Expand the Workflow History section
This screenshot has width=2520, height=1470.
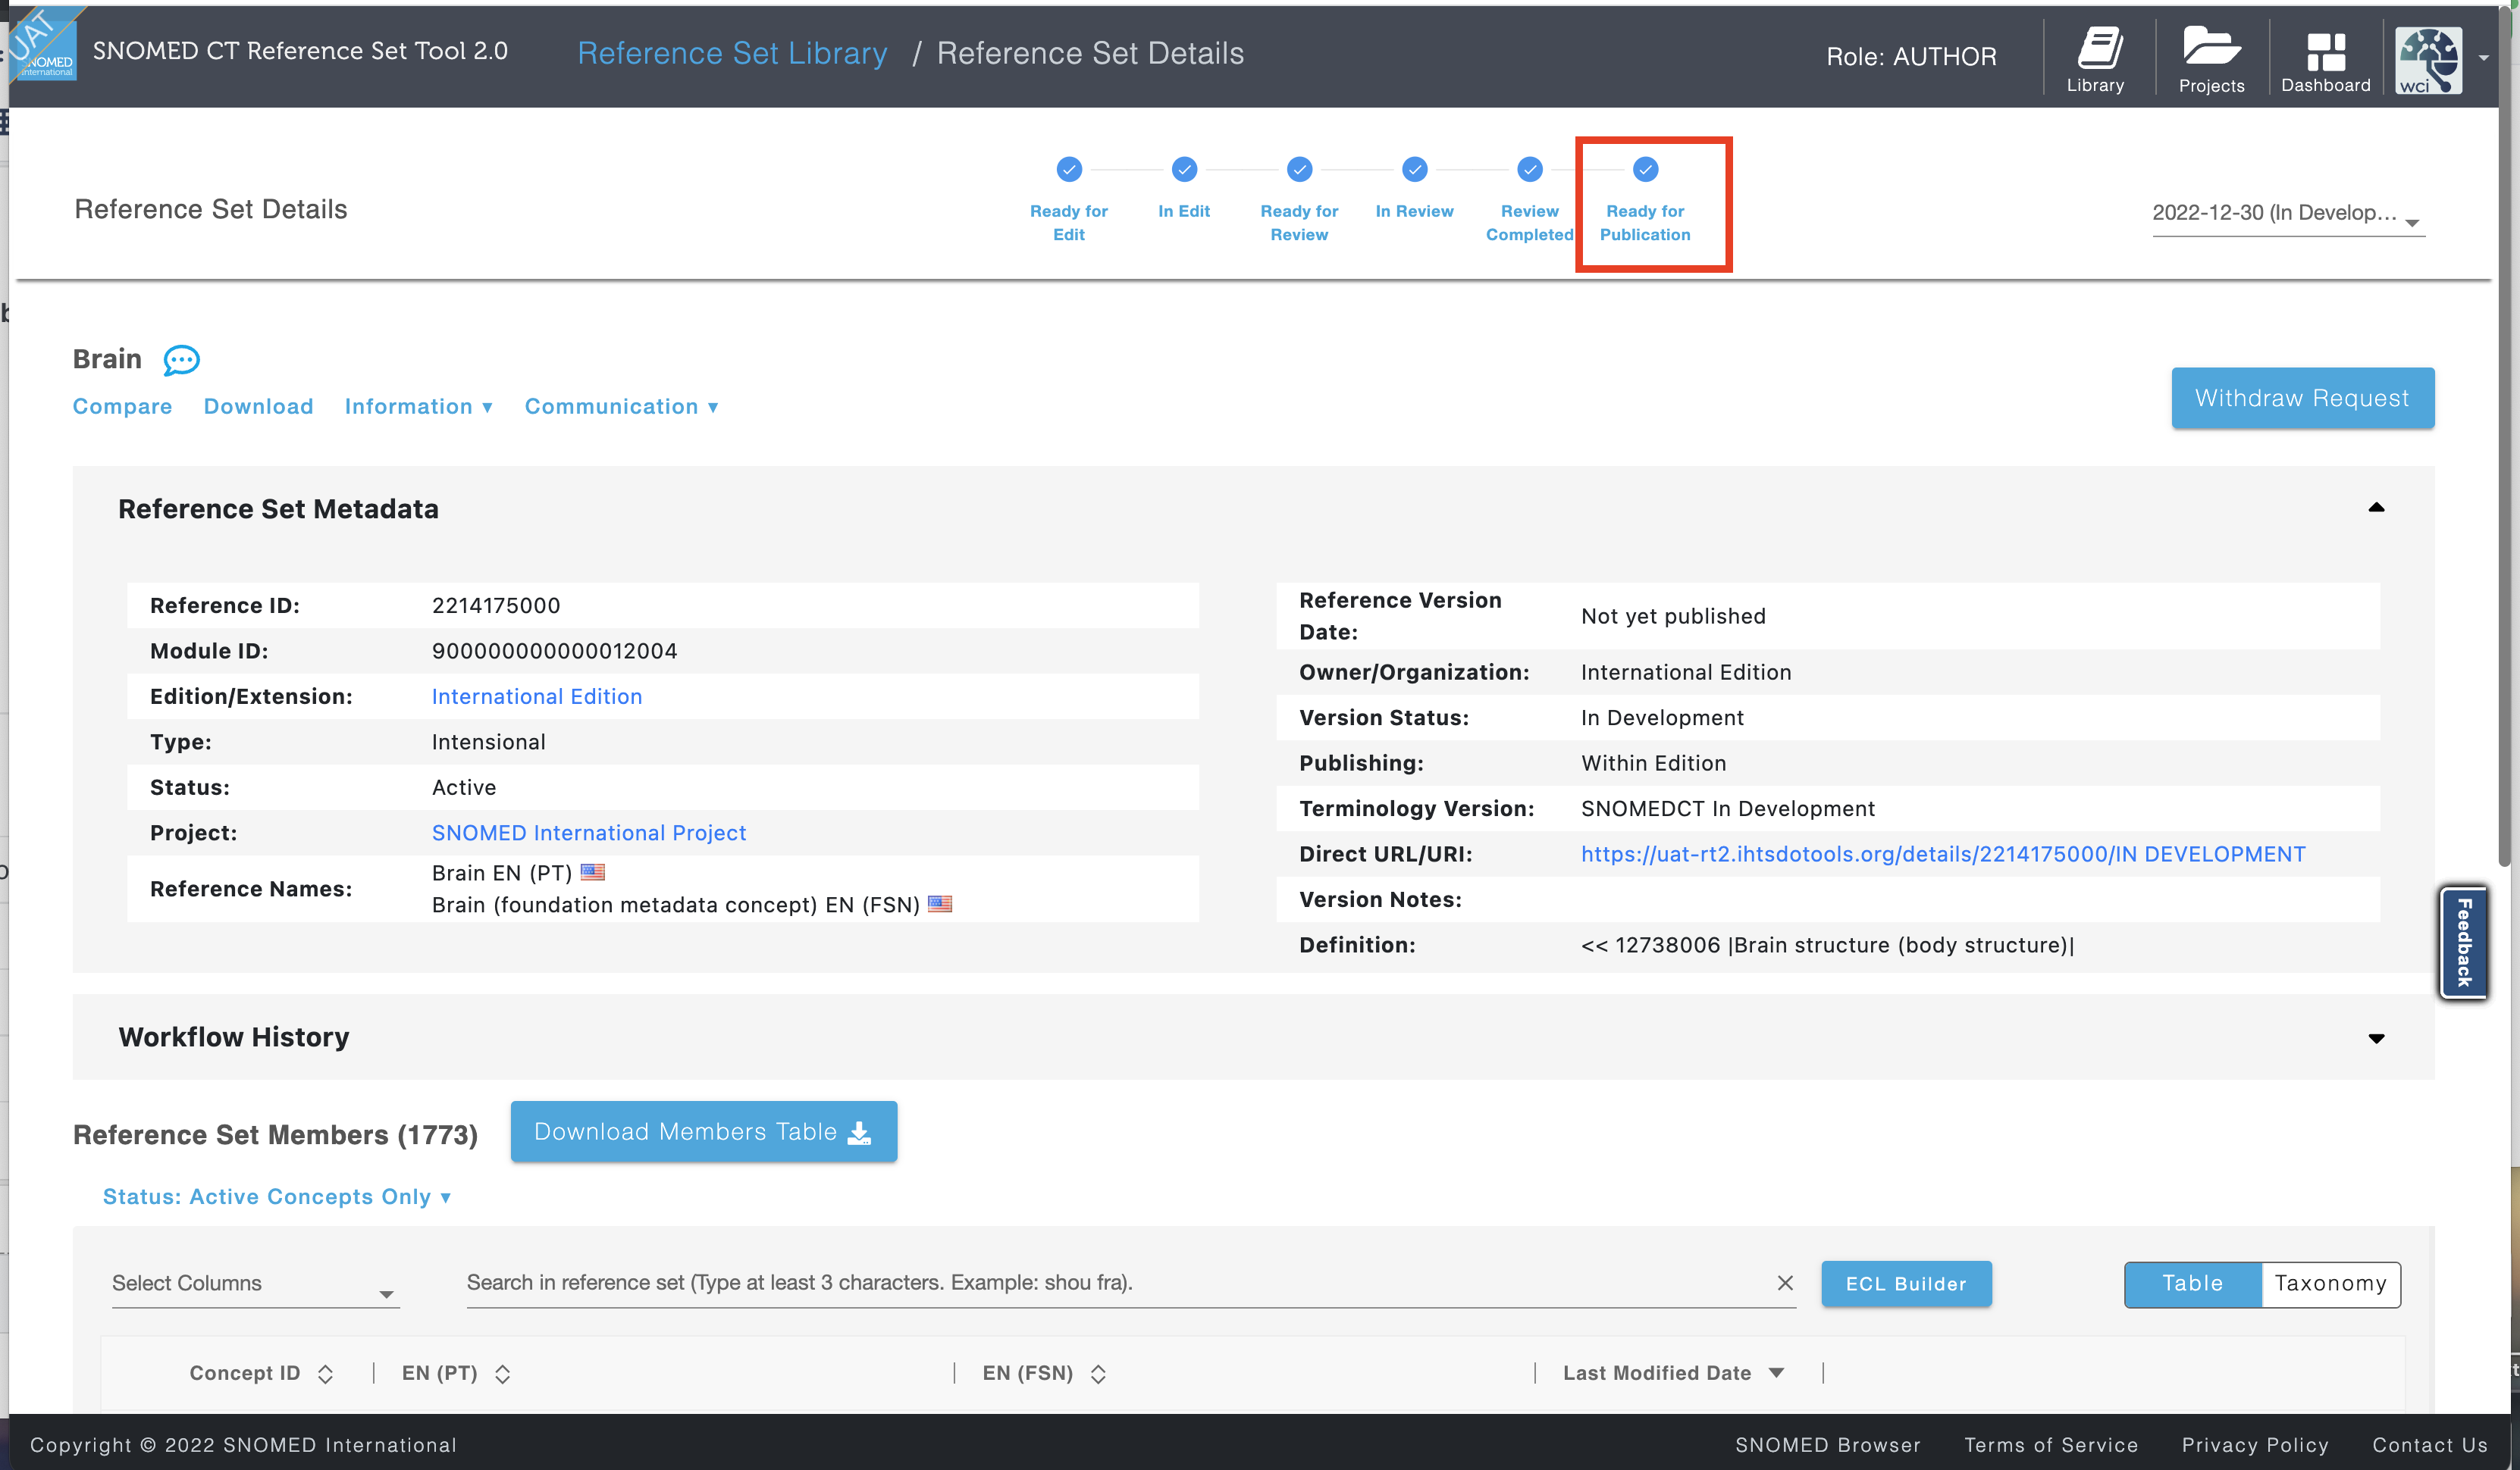point(2376,1038)
